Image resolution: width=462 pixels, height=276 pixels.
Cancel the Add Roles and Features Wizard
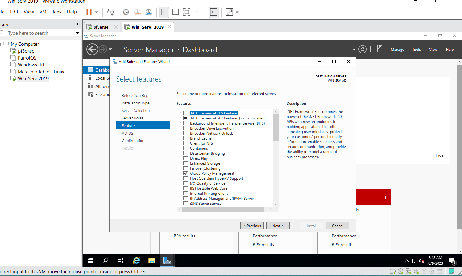(337, 226)
